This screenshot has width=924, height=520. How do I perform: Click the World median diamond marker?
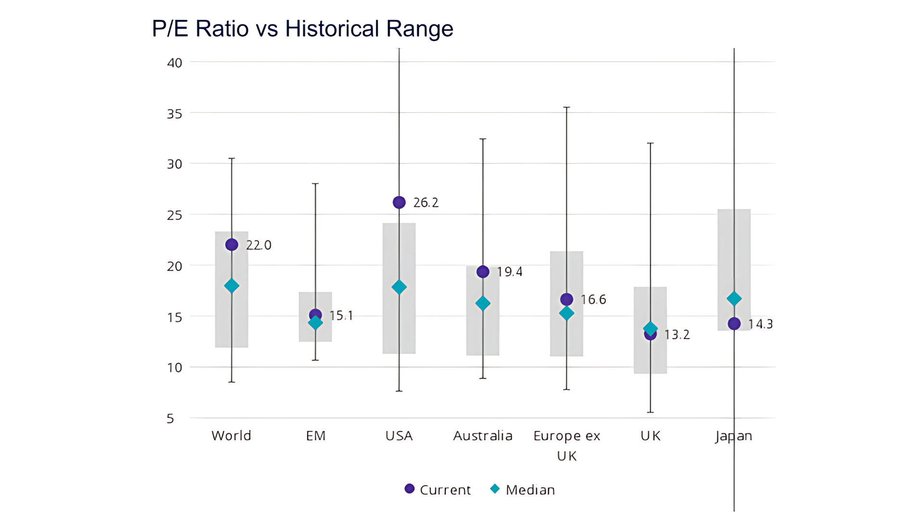[231, 286]
